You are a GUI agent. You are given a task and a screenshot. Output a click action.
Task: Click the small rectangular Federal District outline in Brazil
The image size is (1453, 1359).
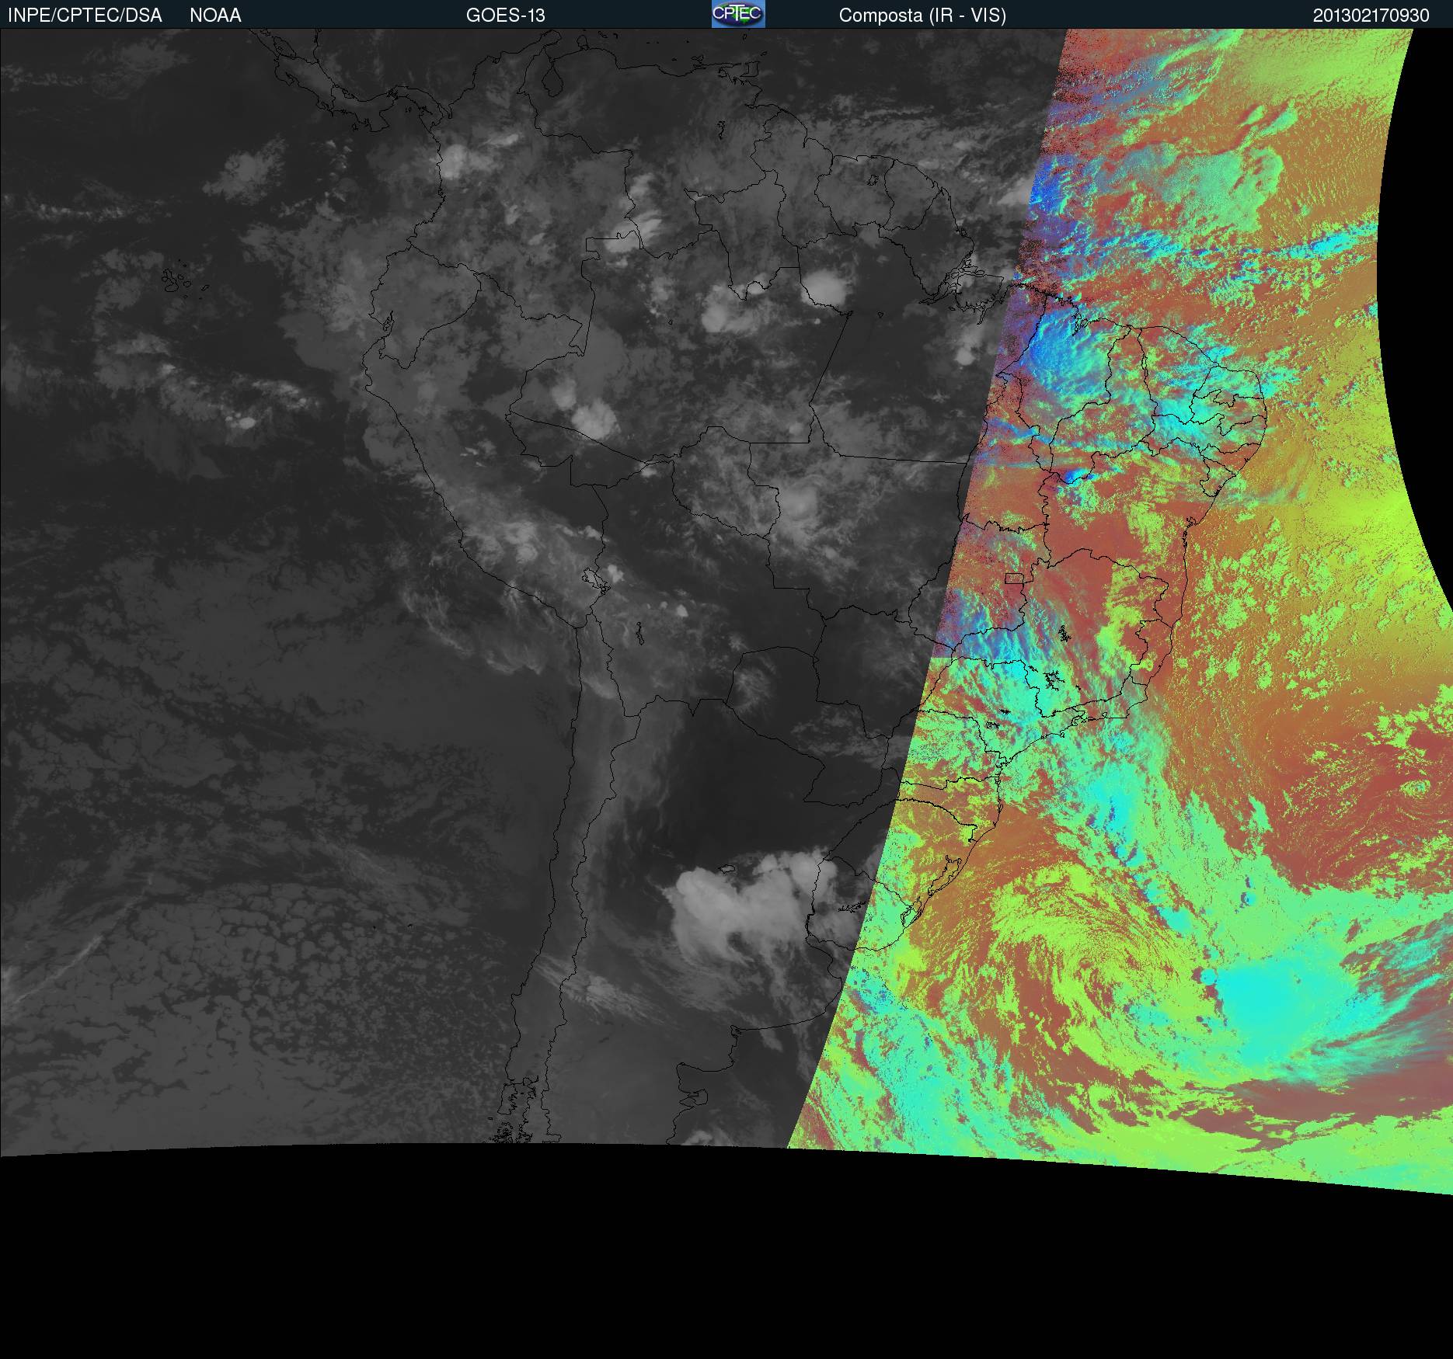[1015, 578]
